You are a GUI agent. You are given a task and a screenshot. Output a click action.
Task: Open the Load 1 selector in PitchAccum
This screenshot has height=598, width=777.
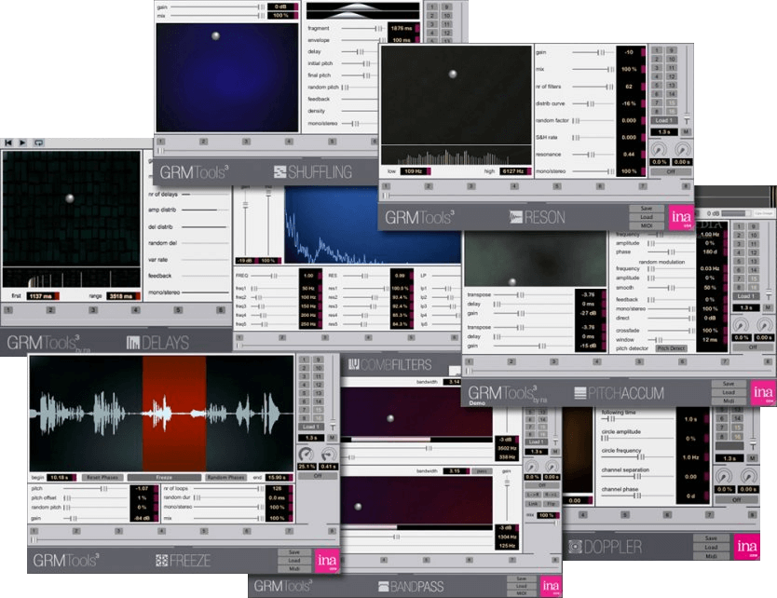pos(745,295)
